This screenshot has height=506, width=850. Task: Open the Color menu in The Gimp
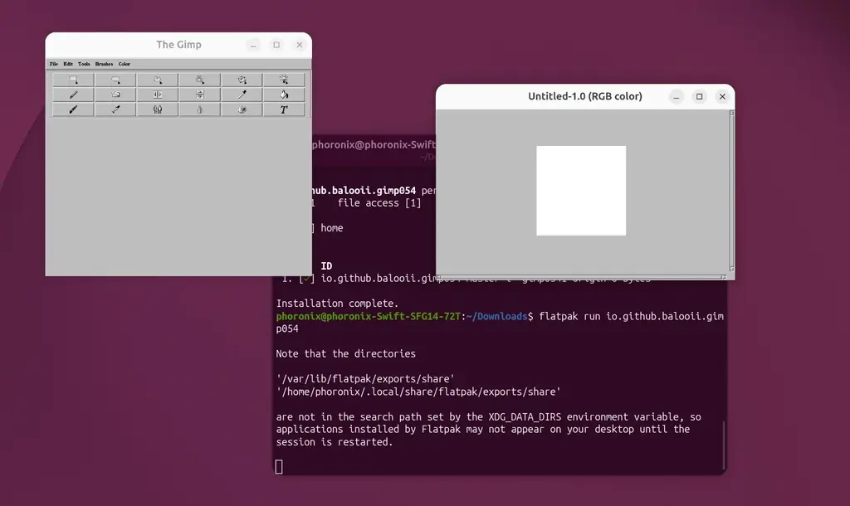click(125, 64)
